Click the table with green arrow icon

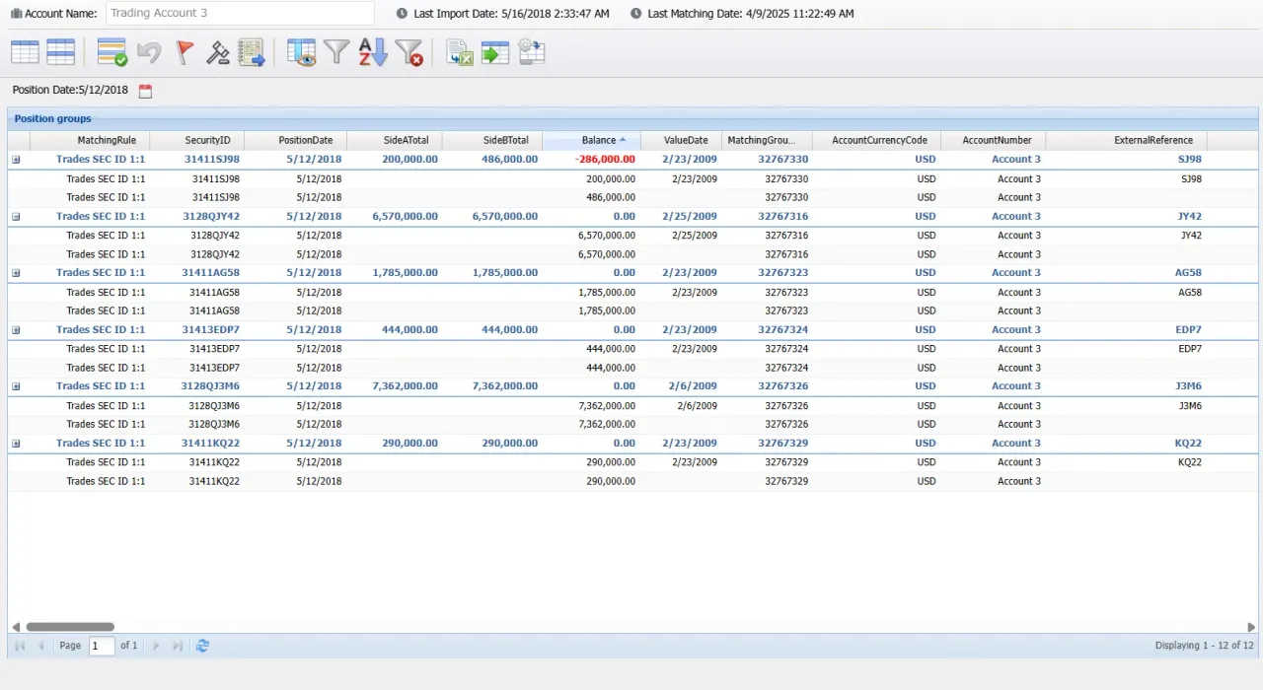click(x=495, y=52)
